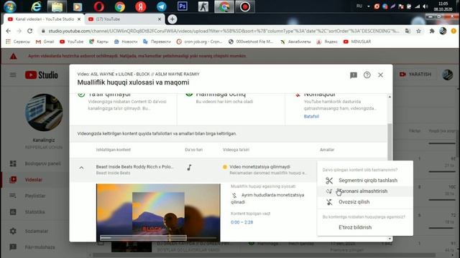The height and width of the screenshot is (258, 460).
Task: Choose Taronani almashtirish option
Action: (x=365, y=191)
